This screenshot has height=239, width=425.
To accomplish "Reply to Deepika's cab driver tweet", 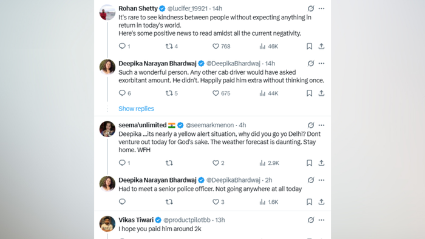I will pos(124,93).
